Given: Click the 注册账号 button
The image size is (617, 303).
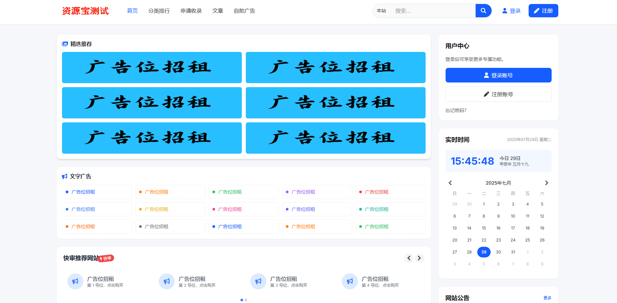Looking at the screenshot, I should 498,94.
